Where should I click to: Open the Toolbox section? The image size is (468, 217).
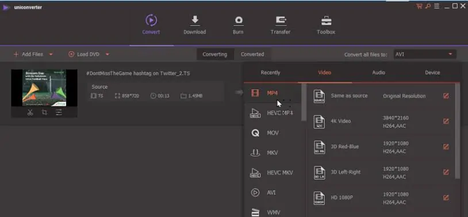click(x=326, y=25)
